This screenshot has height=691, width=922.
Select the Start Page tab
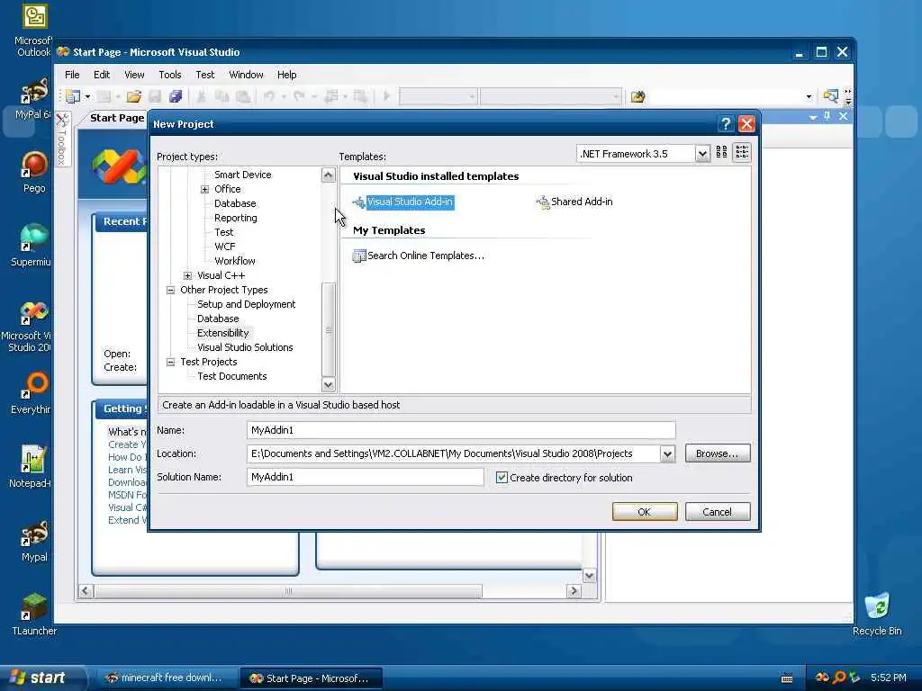116,118
